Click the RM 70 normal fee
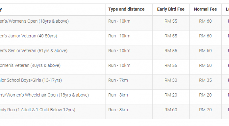The width and height of the screenshot is (229, 126). (x=205, y=110)
